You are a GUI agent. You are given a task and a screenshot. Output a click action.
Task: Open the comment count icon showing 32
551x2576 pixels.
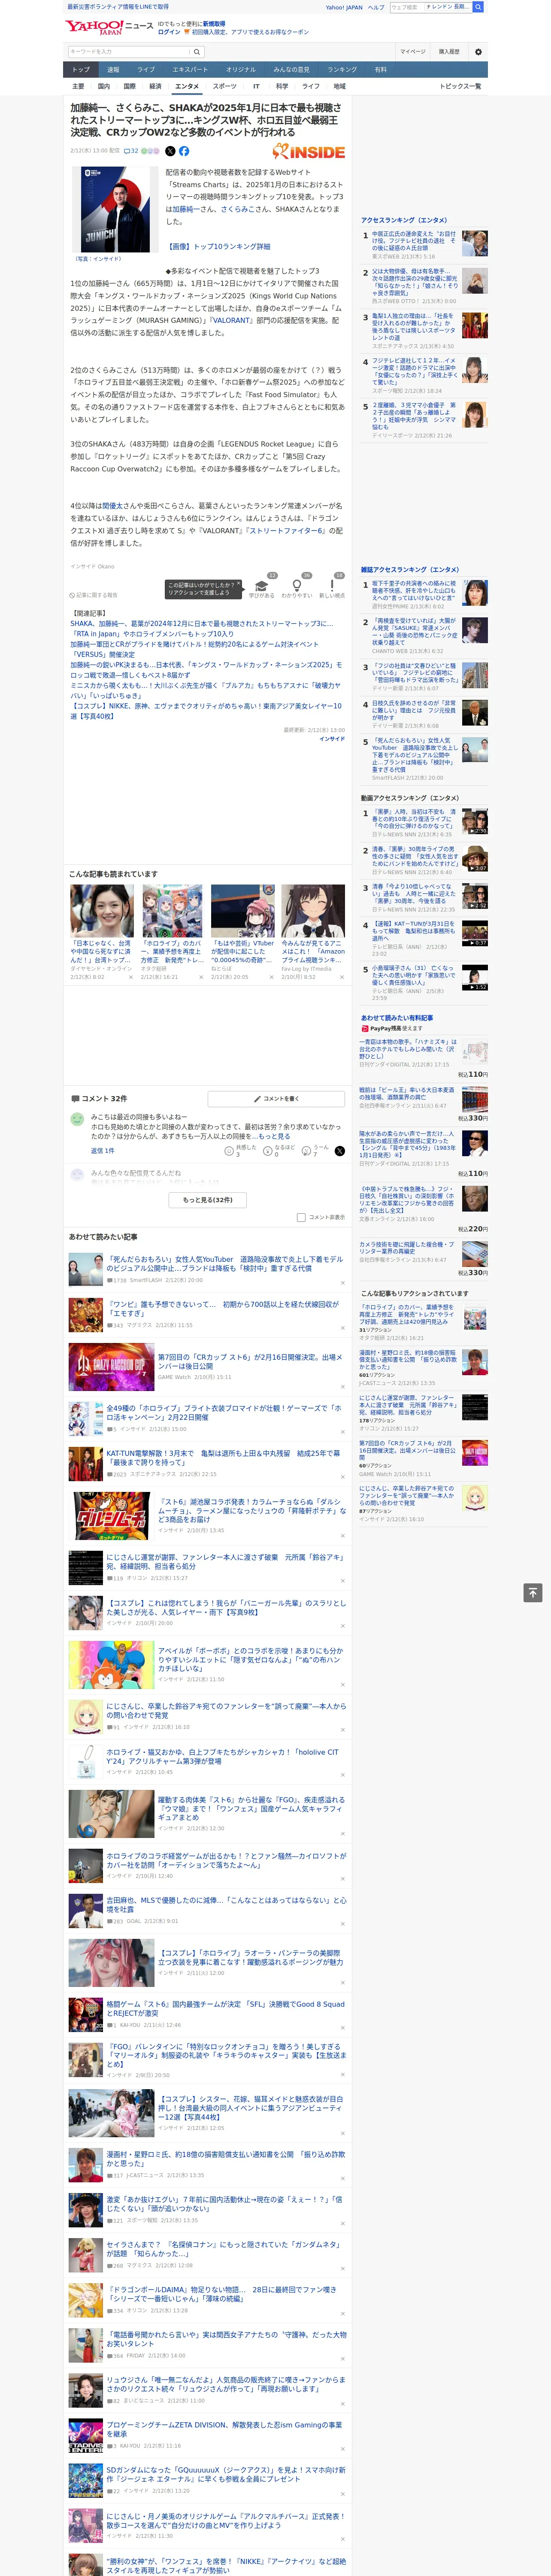(131, 151)
